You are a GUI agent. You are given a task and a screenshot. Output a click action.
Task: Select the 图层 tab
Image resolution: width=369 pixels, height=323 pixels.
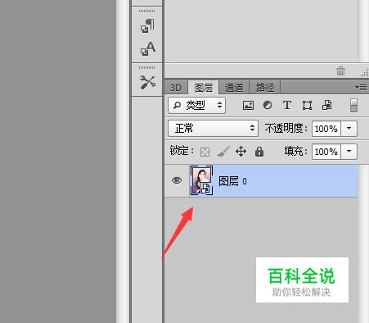click(204, 88)
